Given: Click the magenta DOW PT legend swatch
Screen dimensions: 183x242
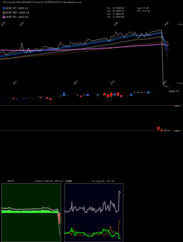Looking at the screenshot, I should coord(4,17).
